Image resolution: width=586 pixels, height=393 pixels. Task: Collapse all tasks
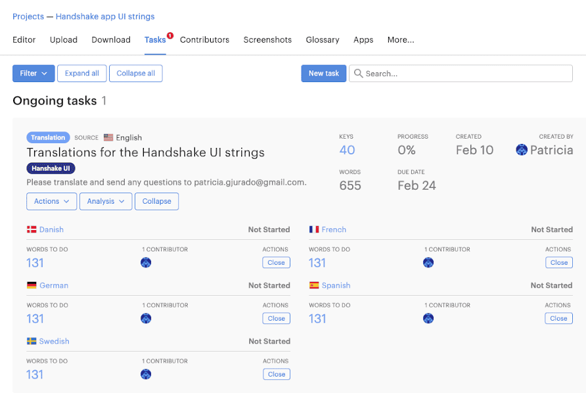coord(136,74)
